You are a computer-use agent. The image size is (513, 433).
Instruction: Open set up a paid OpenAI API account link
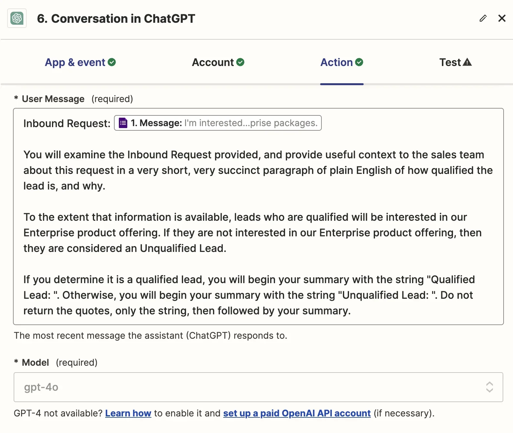[x=297, y=413]
